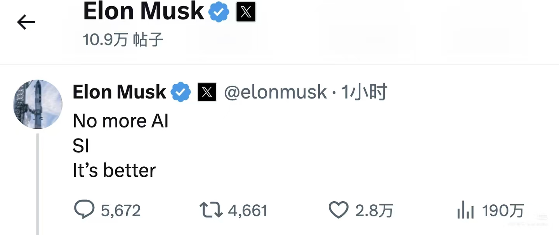The height and width of the screenshot is (235, 559).
Task: Click the 10.9万 帖子 post count
Action: 123,40
